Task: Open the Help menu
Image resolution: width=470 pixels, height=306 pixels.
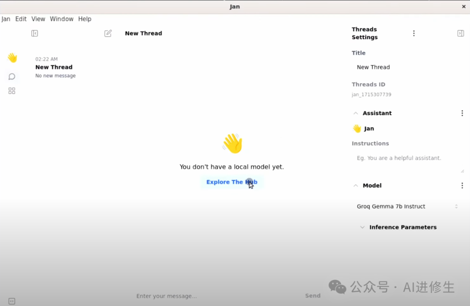Action: click(x=84, y=19)
